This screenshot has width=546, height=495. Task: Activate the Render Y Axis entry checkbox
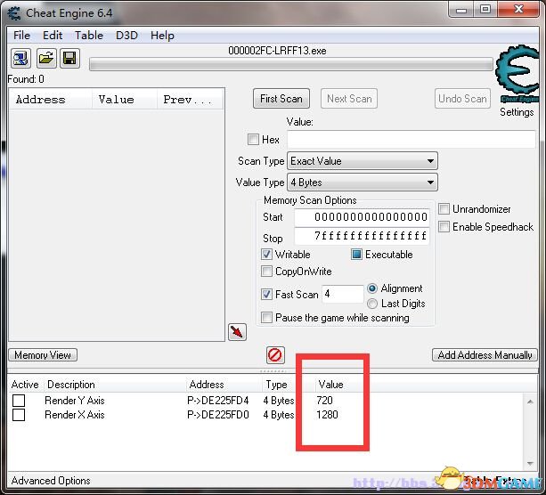(19, 401)
